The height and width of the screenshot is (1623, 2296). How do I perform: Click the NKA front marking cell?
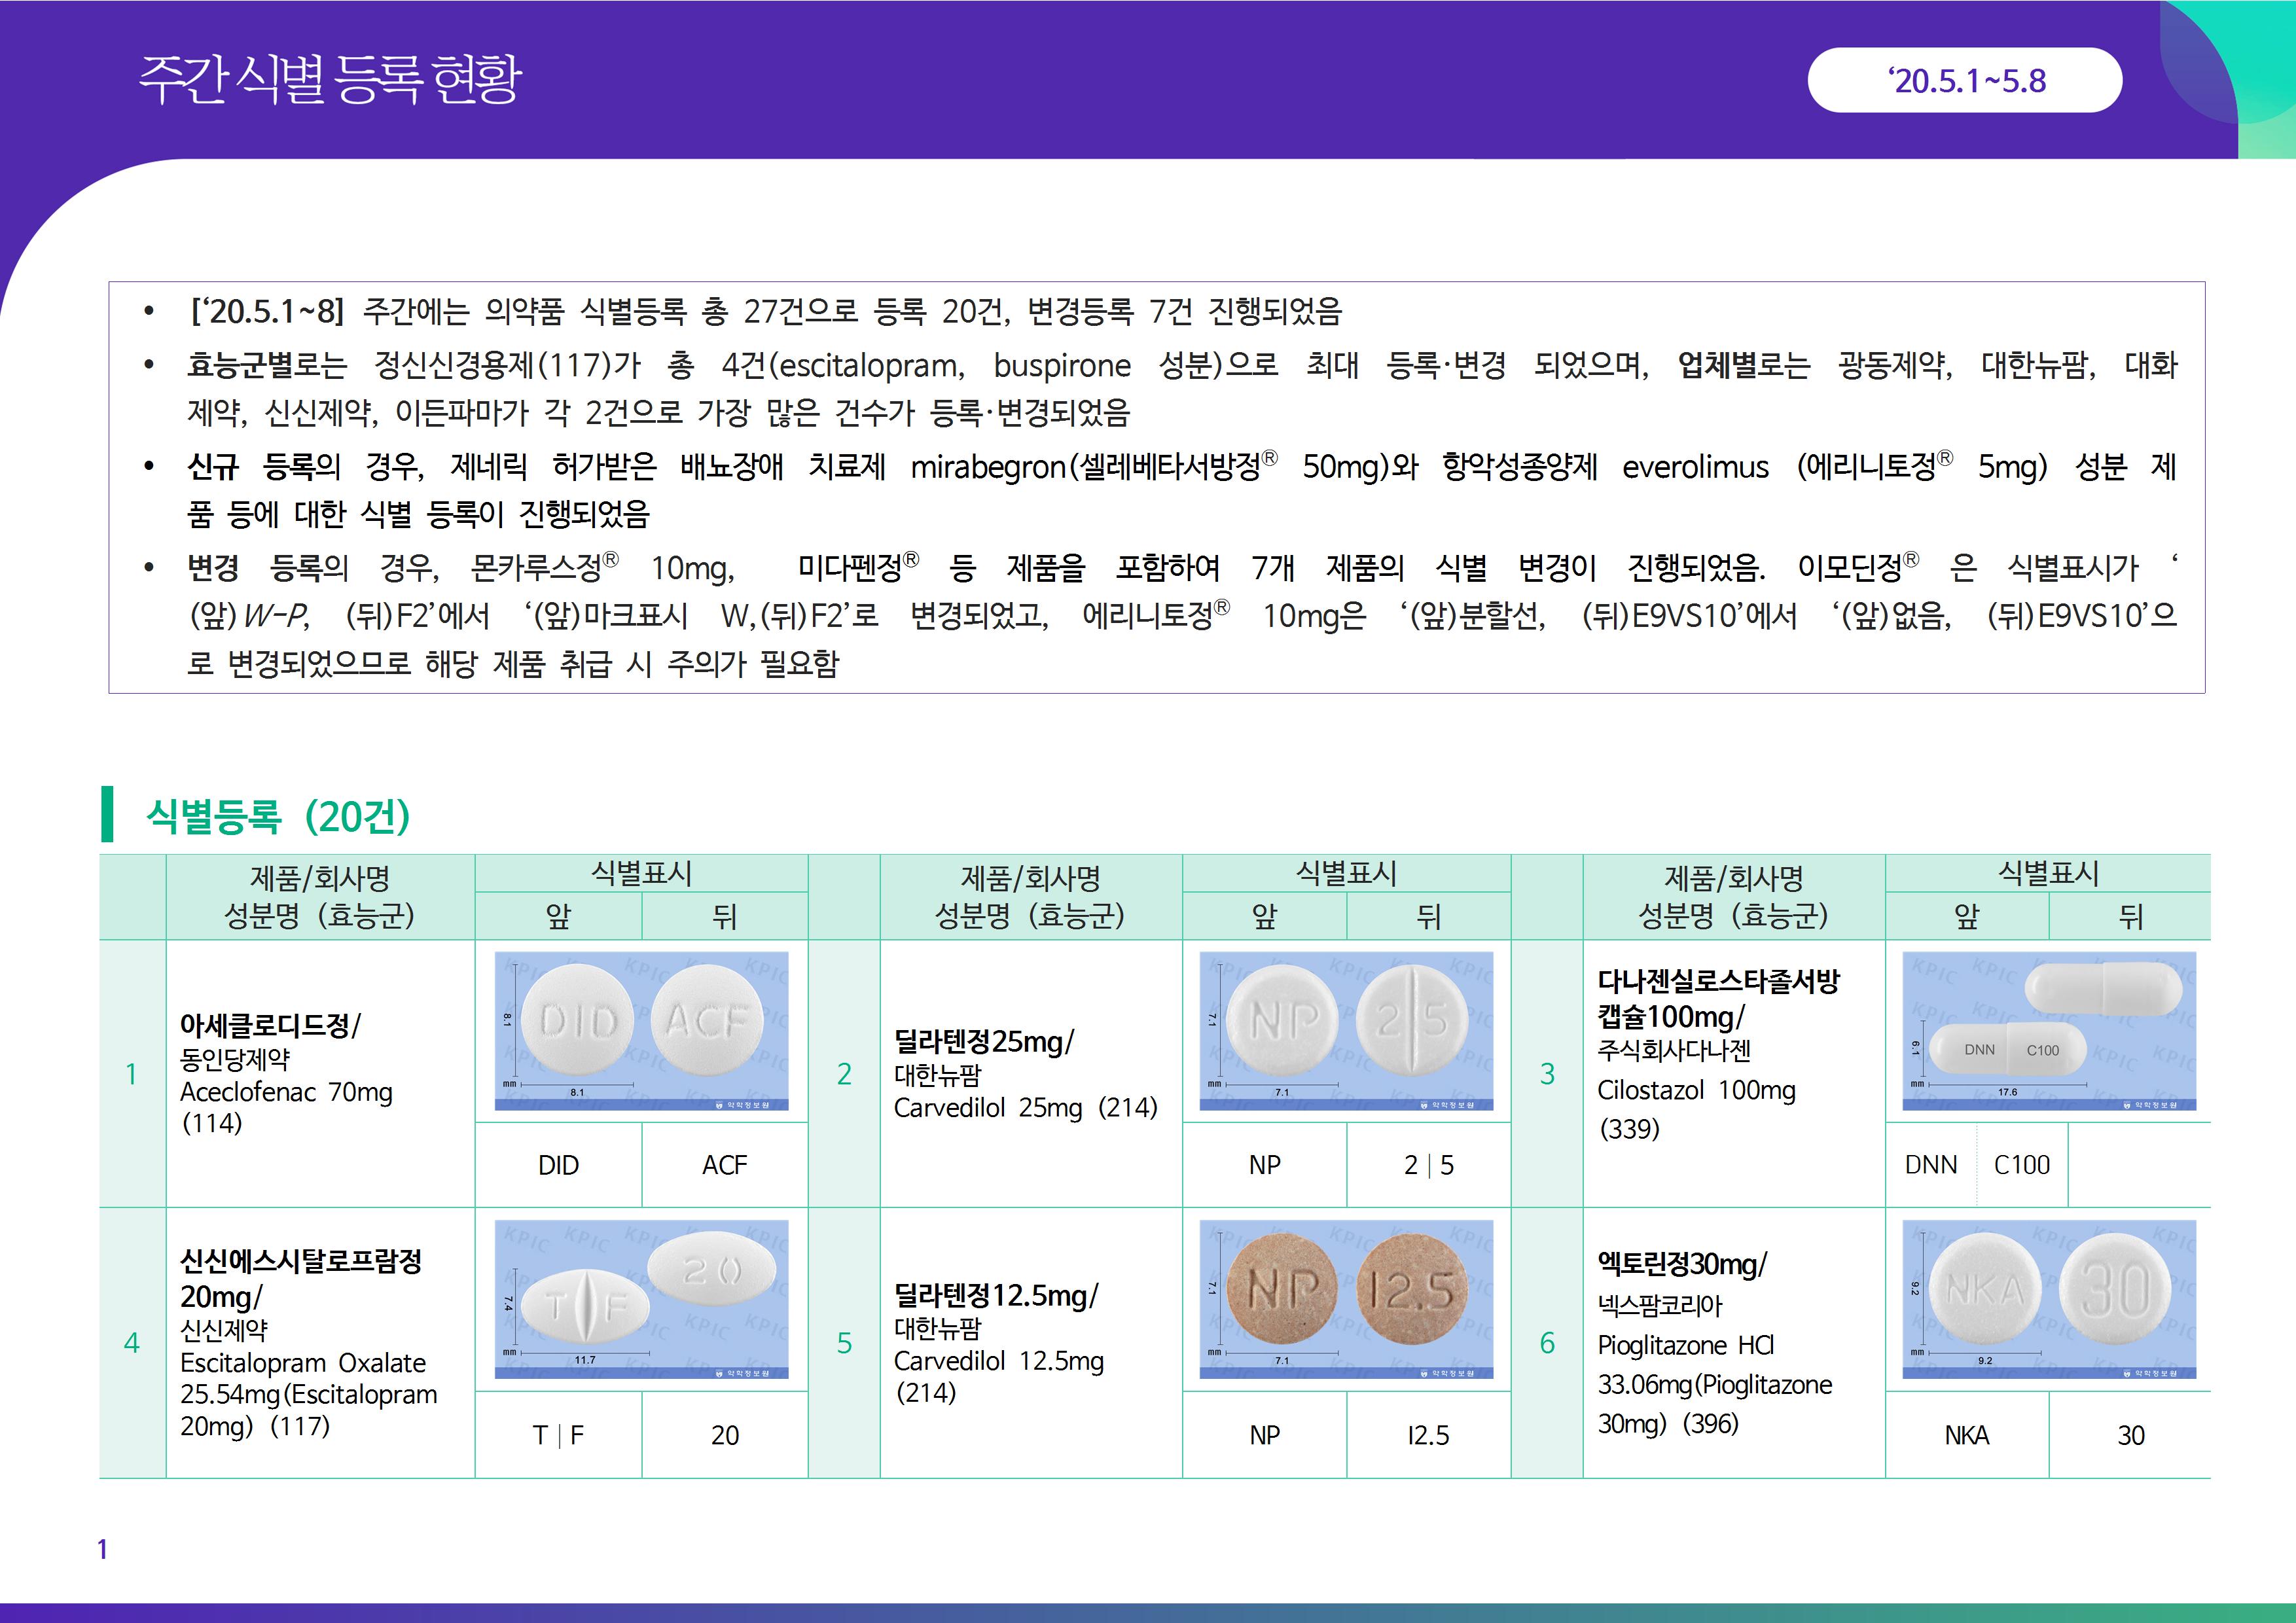click(1966, 1435)
